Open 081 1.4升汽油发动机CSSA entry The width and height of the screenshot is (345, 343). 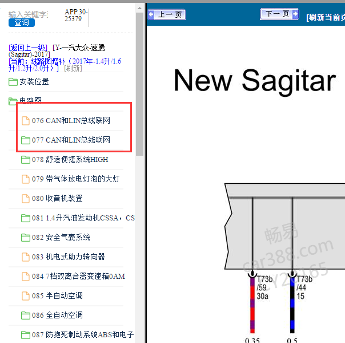click(x=83, y=218)
